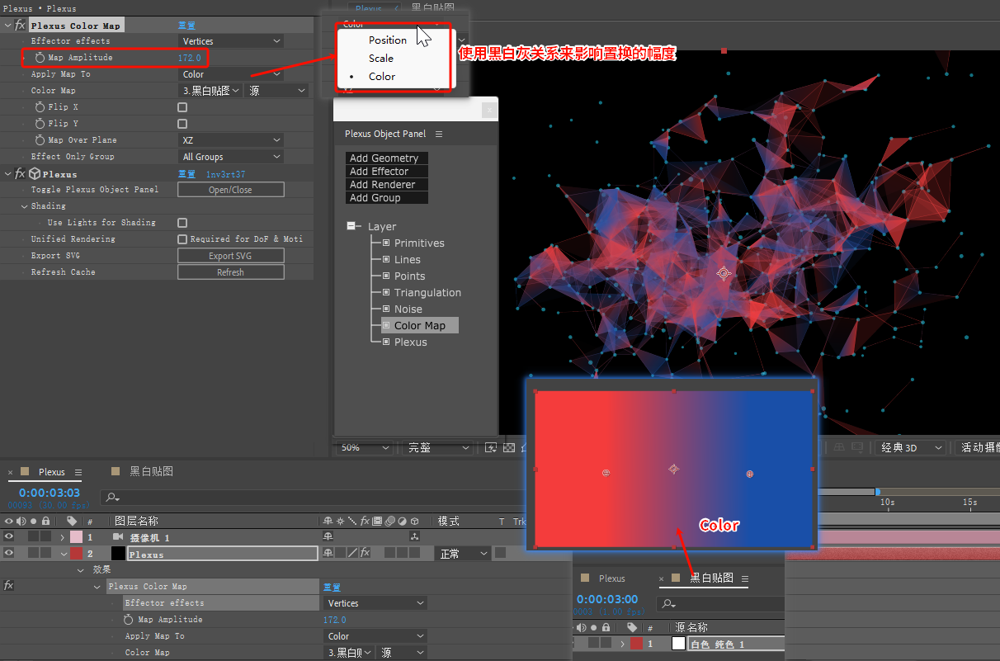
Task: Toggle the fx switch on Plexus layer
Action: click(x=365, y=553)
